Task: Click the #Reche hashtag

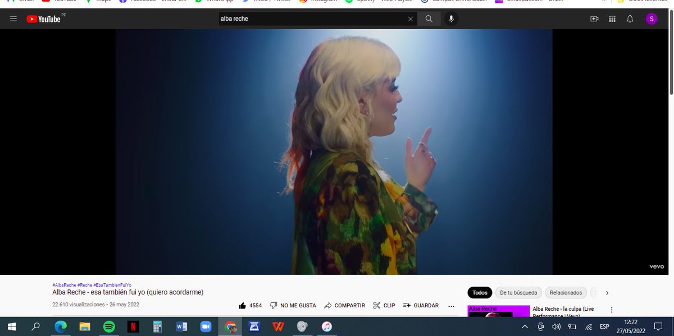Action: [85, 285]
